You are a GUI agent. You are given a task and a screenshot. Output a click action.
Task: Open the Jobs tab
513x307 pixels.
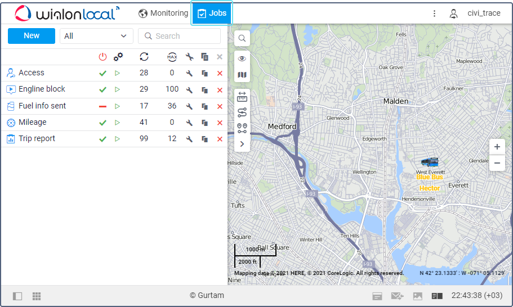pyautogui.click(x=212, y=13)
